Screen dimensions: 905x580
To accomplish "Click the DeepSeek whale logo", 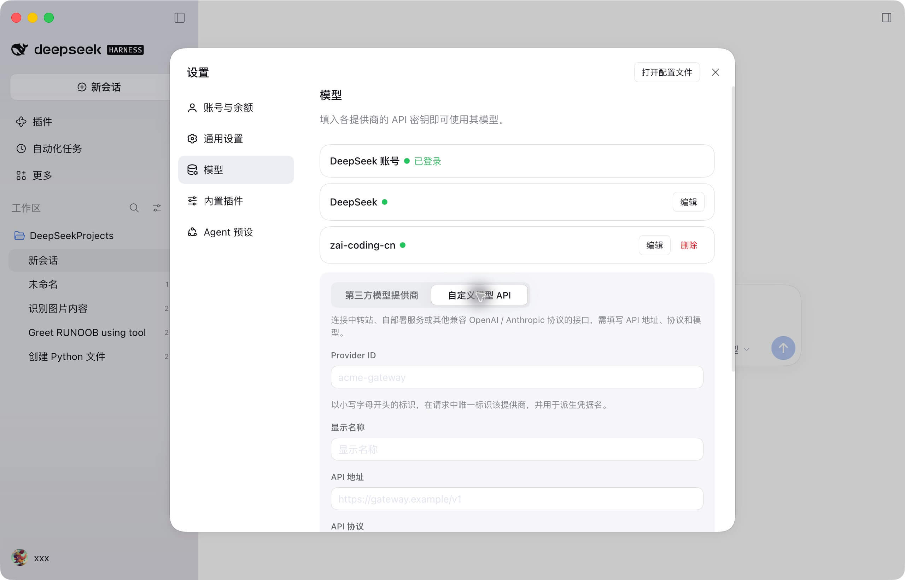I will click(19, 50).
